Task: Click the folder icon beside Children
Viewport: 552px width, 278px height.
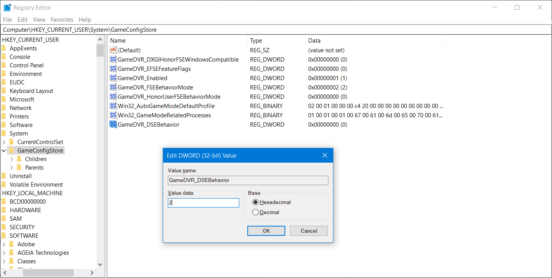Action: (19, 159)
